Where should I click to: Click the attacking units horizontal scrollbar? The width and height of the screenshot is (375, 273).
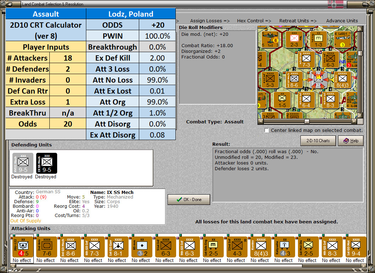(188, 266)
